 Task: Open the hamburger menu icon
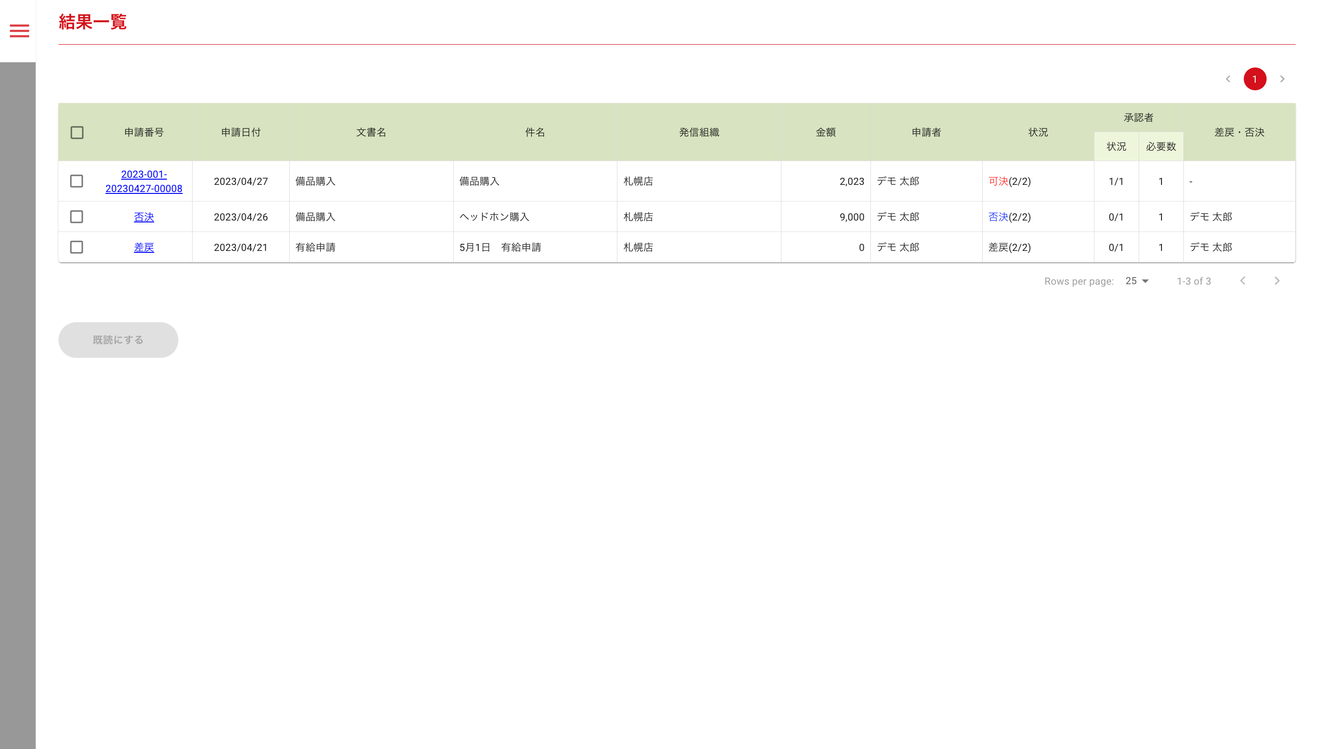pyautogui.click(x=19, y=31)
